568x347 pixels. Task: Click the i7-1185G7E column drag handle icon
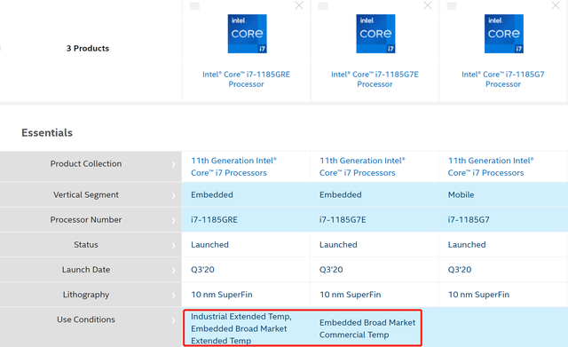323,6
